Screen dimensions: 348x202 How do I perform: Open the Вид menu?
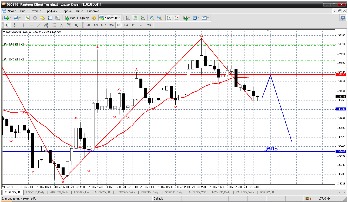pos(23,11)
